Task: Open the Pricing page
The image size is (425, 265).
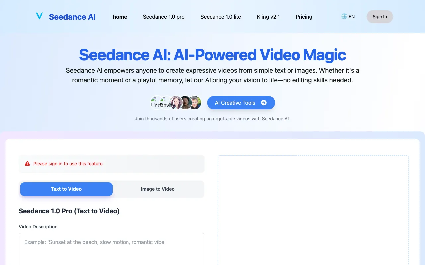Action: click(x=304, y=17)
